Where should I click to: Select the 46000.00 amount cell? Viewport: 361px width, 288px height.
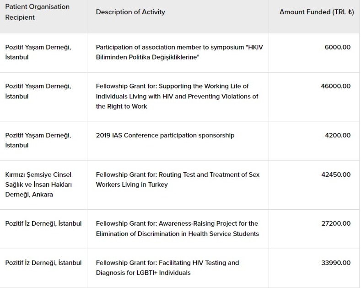click(x=336, y=86)
